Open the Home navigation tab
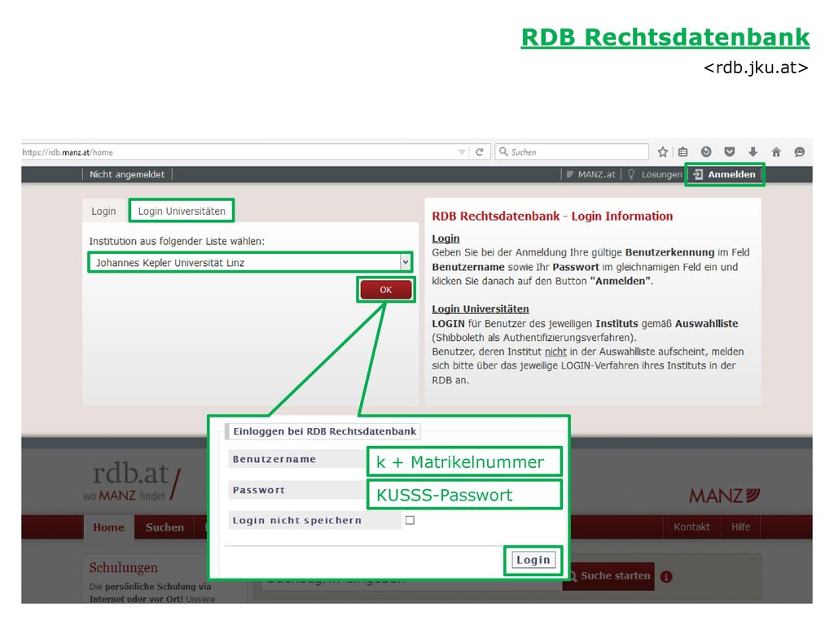This screenshot has height=625, width=834. (x=108, y=527)
